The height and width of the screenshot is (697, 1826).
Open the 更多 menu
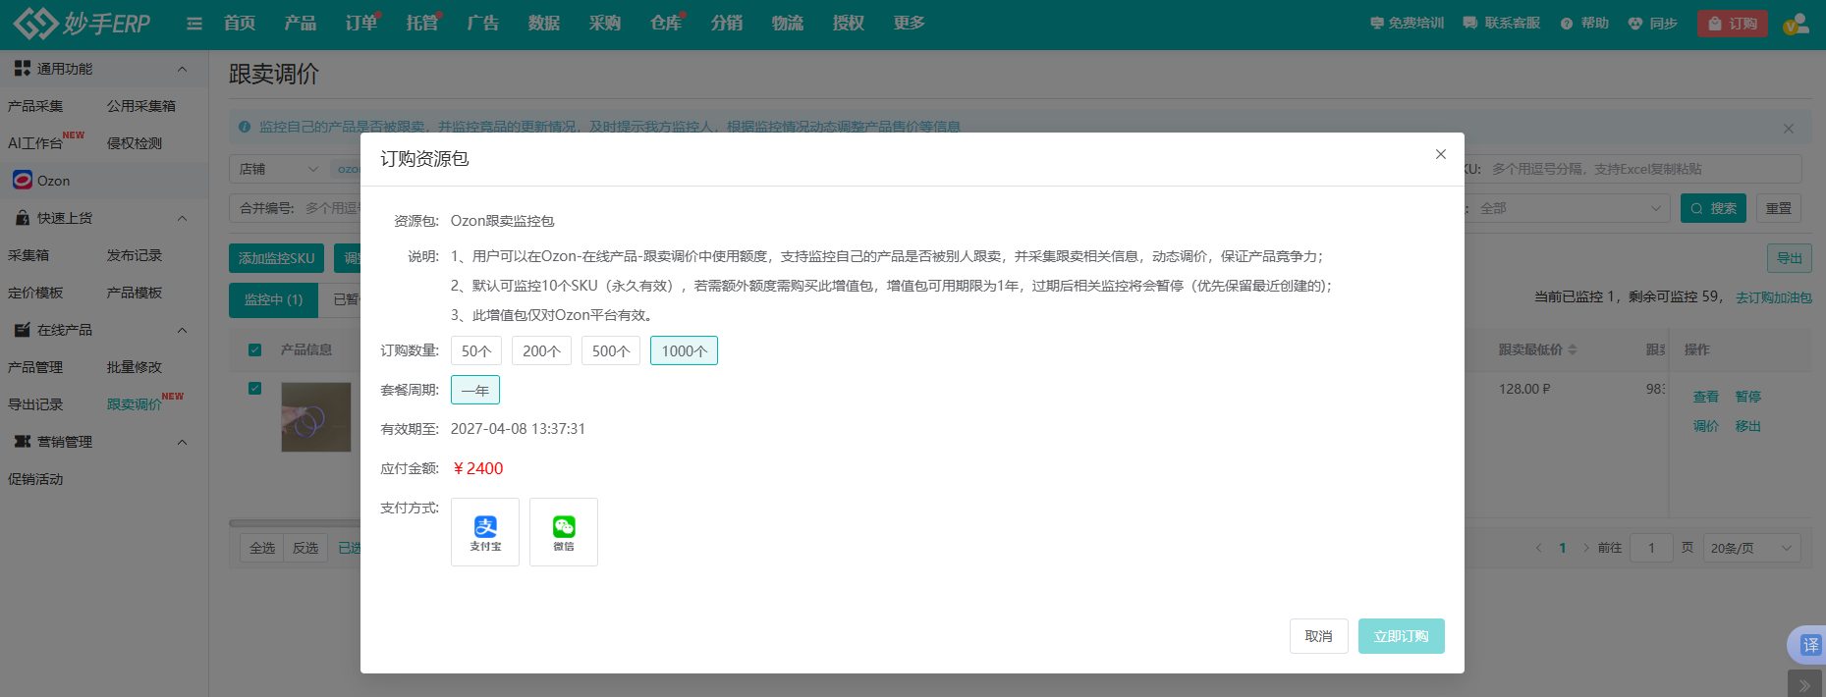point(910,23)
